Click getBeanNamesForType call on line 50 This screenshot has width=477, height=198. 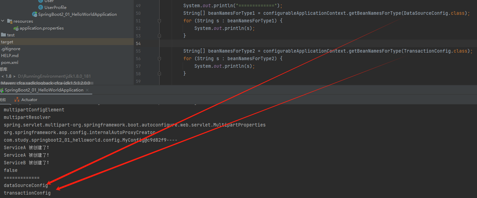point(375,13)
